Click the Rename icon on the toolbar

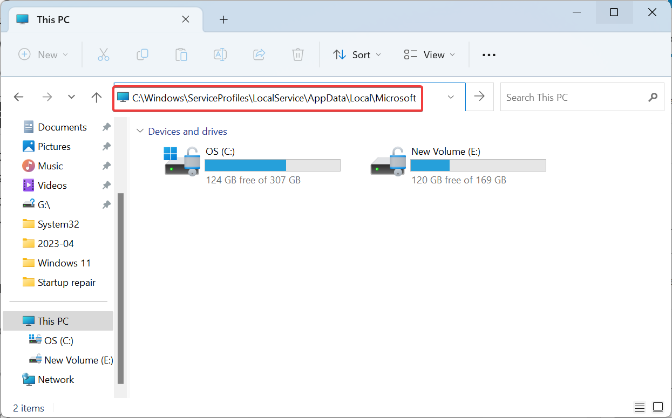click(x=220, y=54)
